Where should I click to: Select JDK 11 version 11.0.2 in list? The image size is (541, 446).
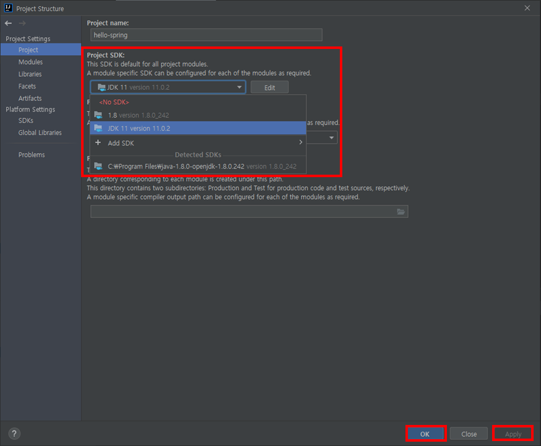(198, 128)
